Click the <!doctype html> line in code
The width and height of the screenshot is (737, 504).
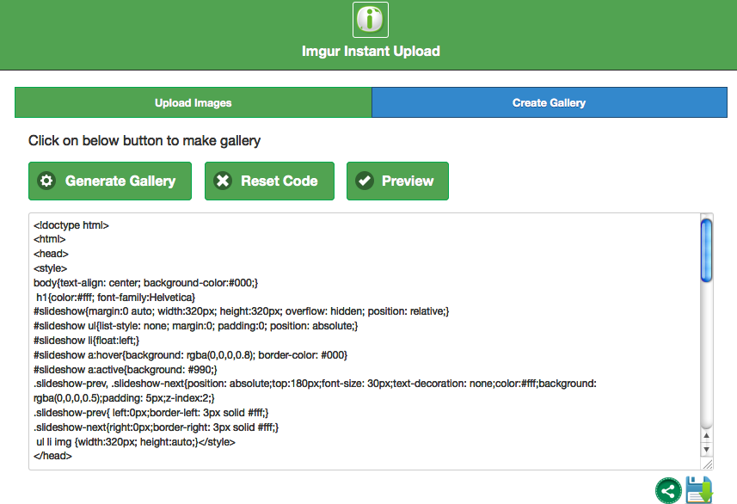pyautogui.click(x=71, y=225)
